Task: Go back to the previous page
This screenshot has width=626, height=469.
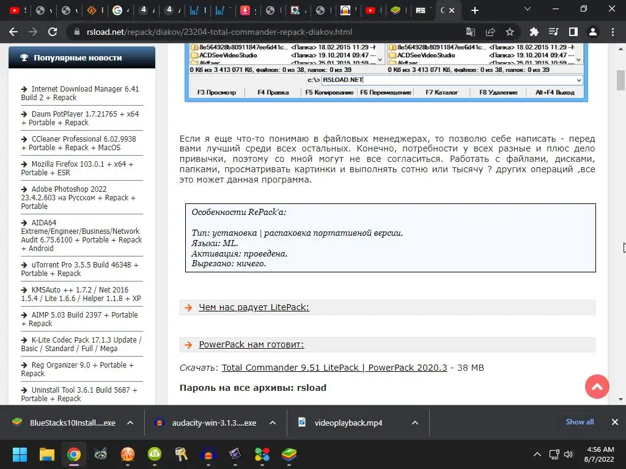Action: [x=13, y=32]
